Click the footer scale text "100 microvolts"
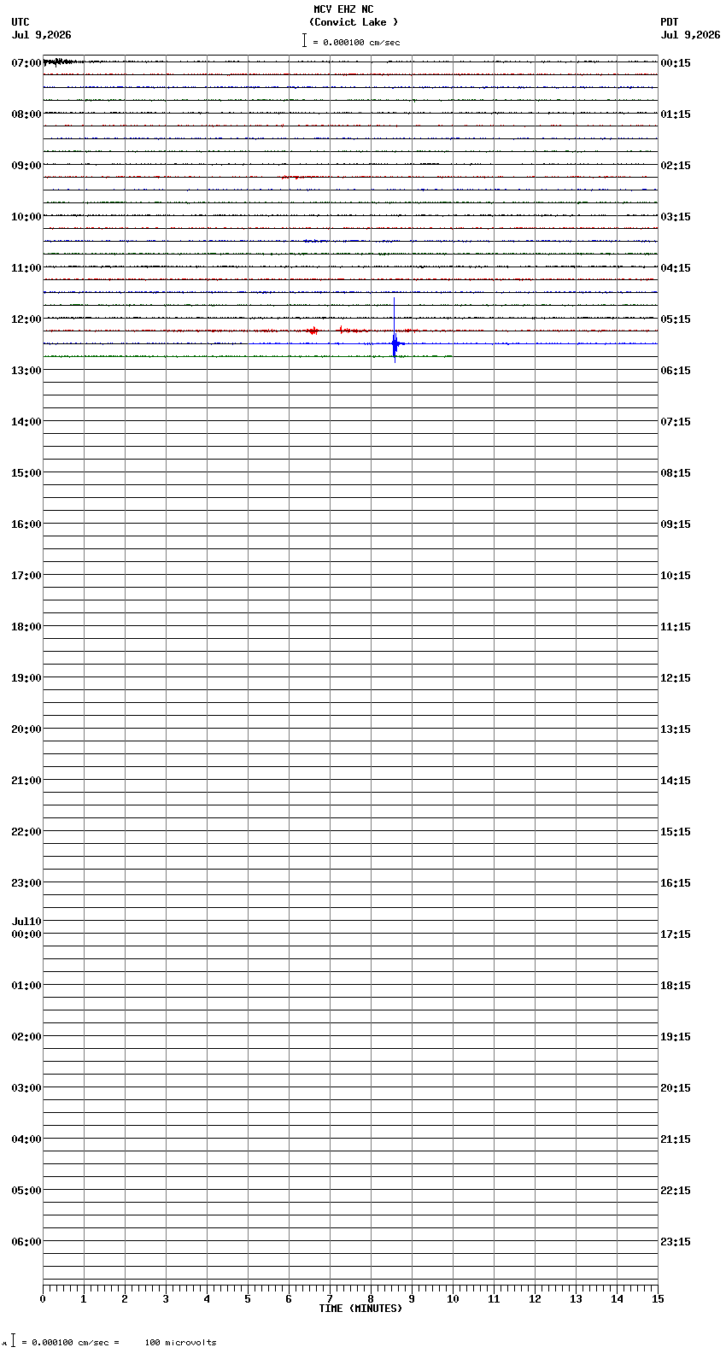The image size is (726, 1353). point(180,1343)
